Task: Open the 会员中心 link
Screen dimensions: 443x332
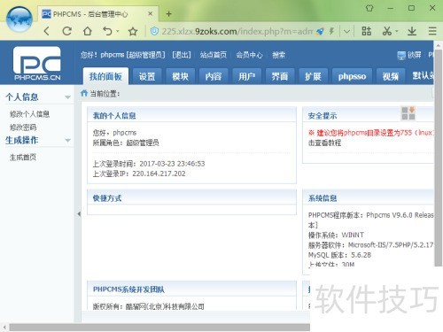Action: (x=249, y=55)
